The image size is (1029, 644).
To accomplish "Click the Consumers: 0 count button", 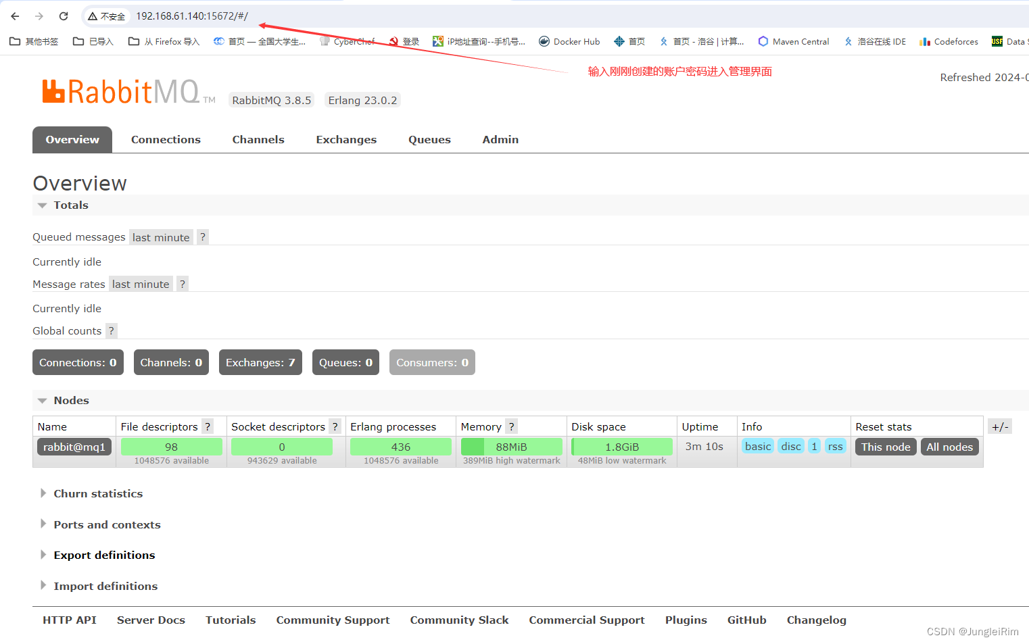I will (x=432, y=362).
